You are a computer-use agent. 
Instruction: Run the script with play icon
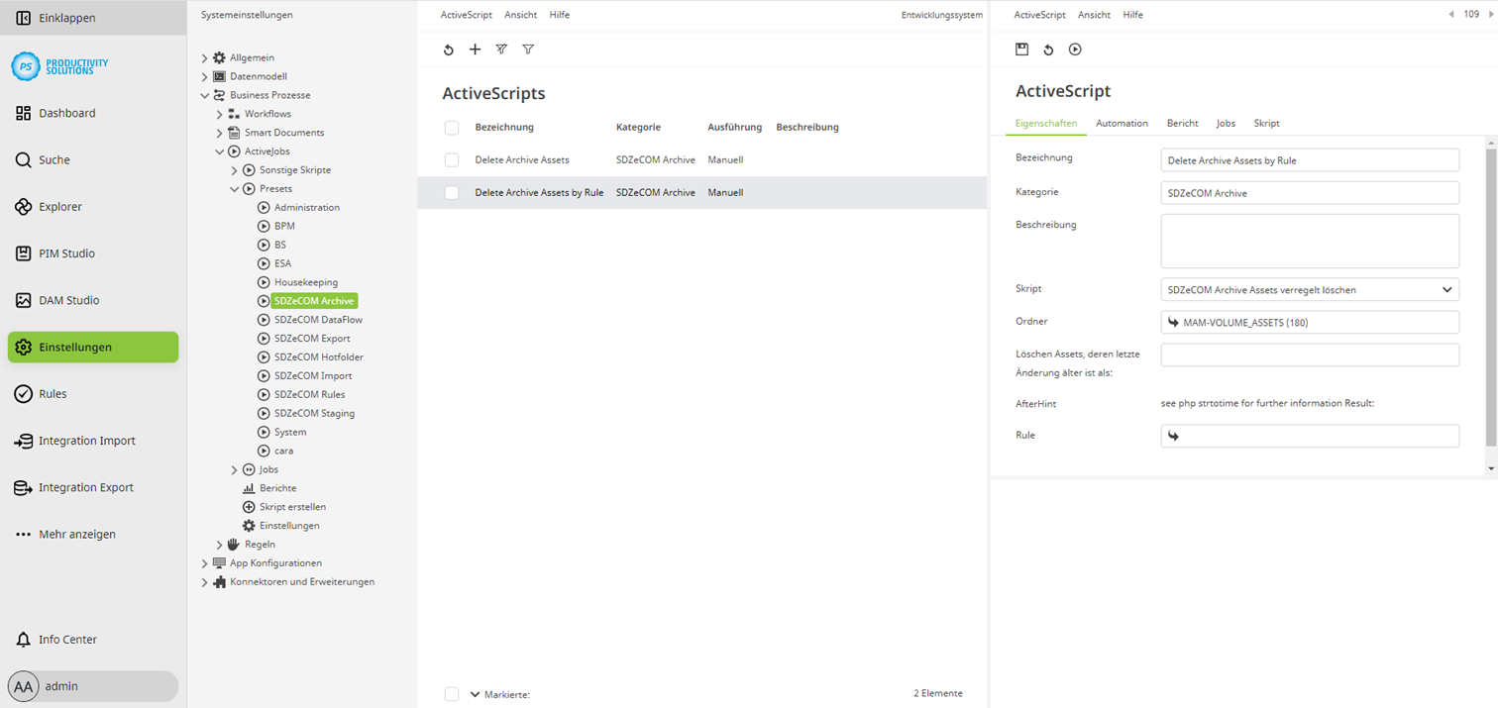tap(1075, 50)
